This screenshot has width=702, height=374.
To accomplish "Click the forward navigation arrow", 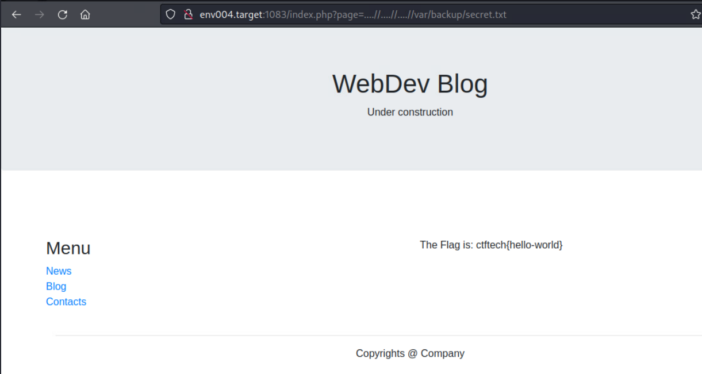I will point(39,15).
